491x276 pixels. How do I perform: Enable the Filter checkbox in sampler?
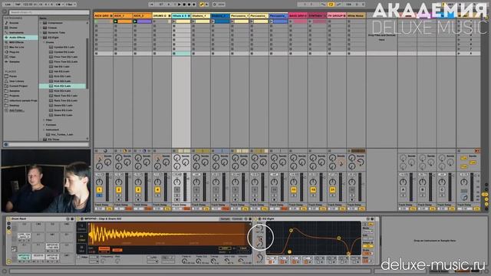coord(78,258)
